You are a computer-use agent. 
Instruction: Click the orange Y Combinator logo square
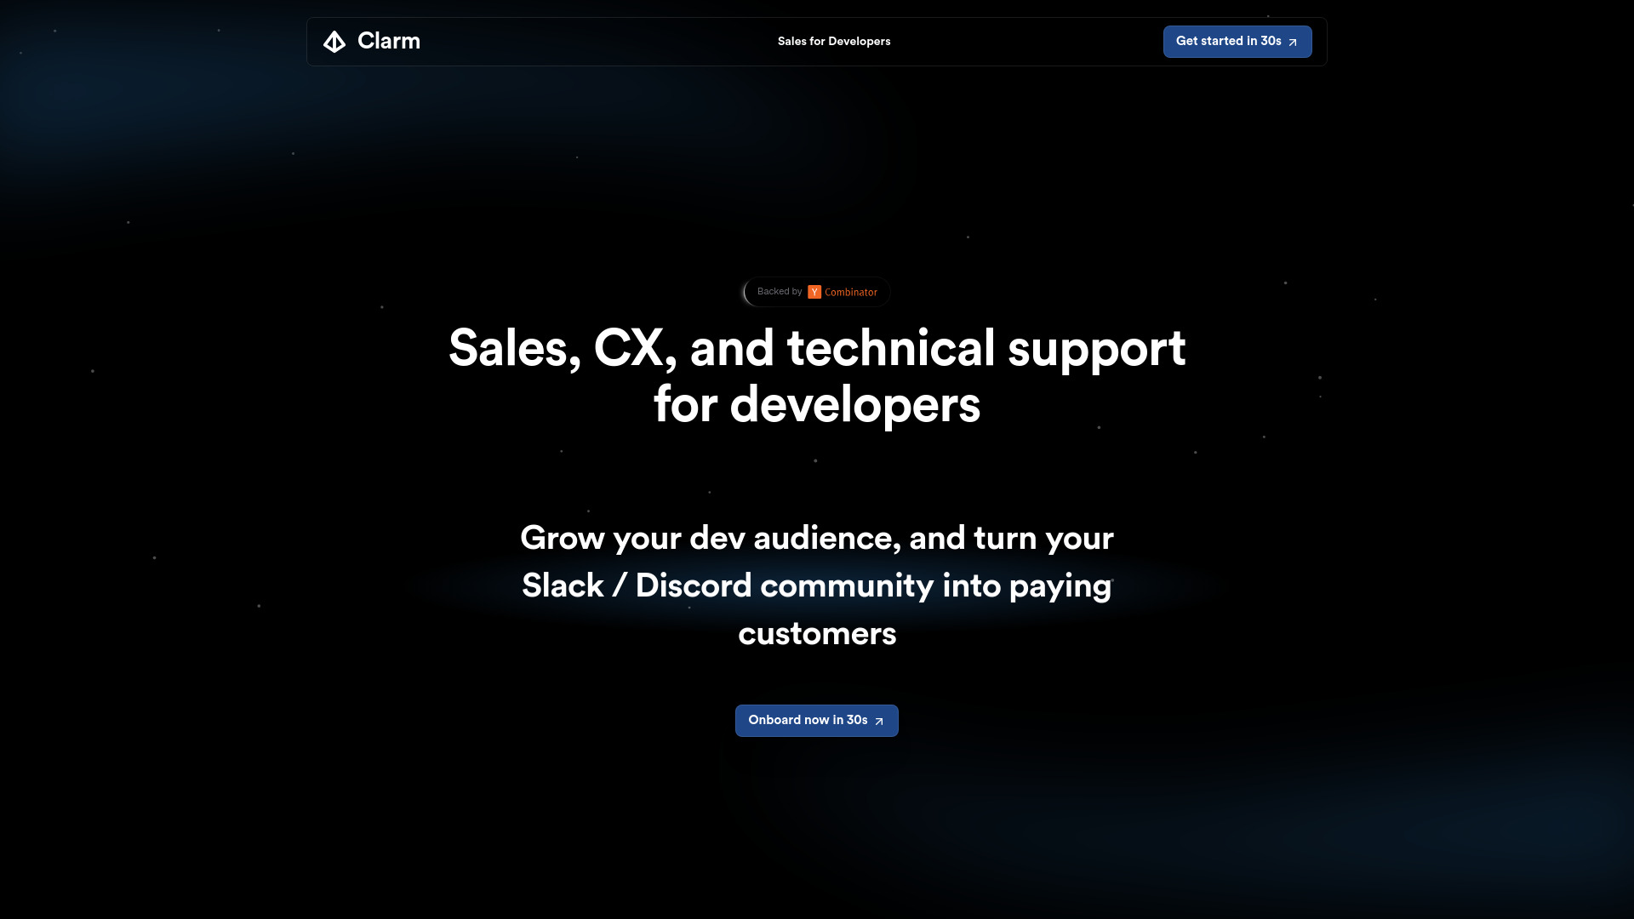pos(814,292)
